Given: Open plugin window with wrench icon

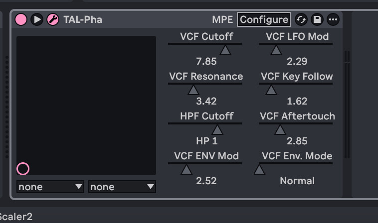Looking at the screenshot, I should click(52, 19).
